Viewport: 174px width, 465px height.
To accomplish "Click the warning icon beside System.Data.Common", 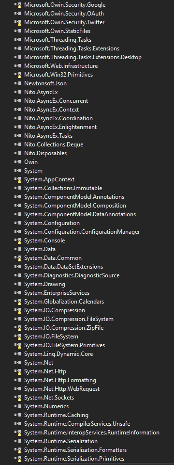I will pyautogui.click(x=18, y=258).
